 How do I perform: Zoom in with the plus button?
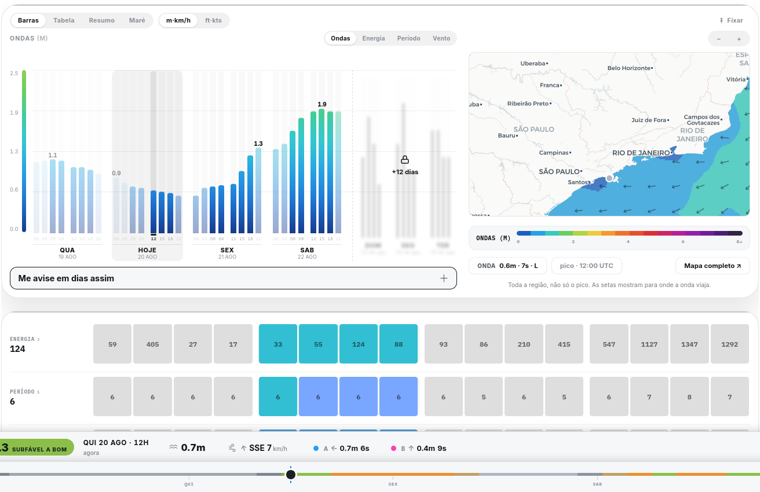pyautogui.click(x=739, y=39)
